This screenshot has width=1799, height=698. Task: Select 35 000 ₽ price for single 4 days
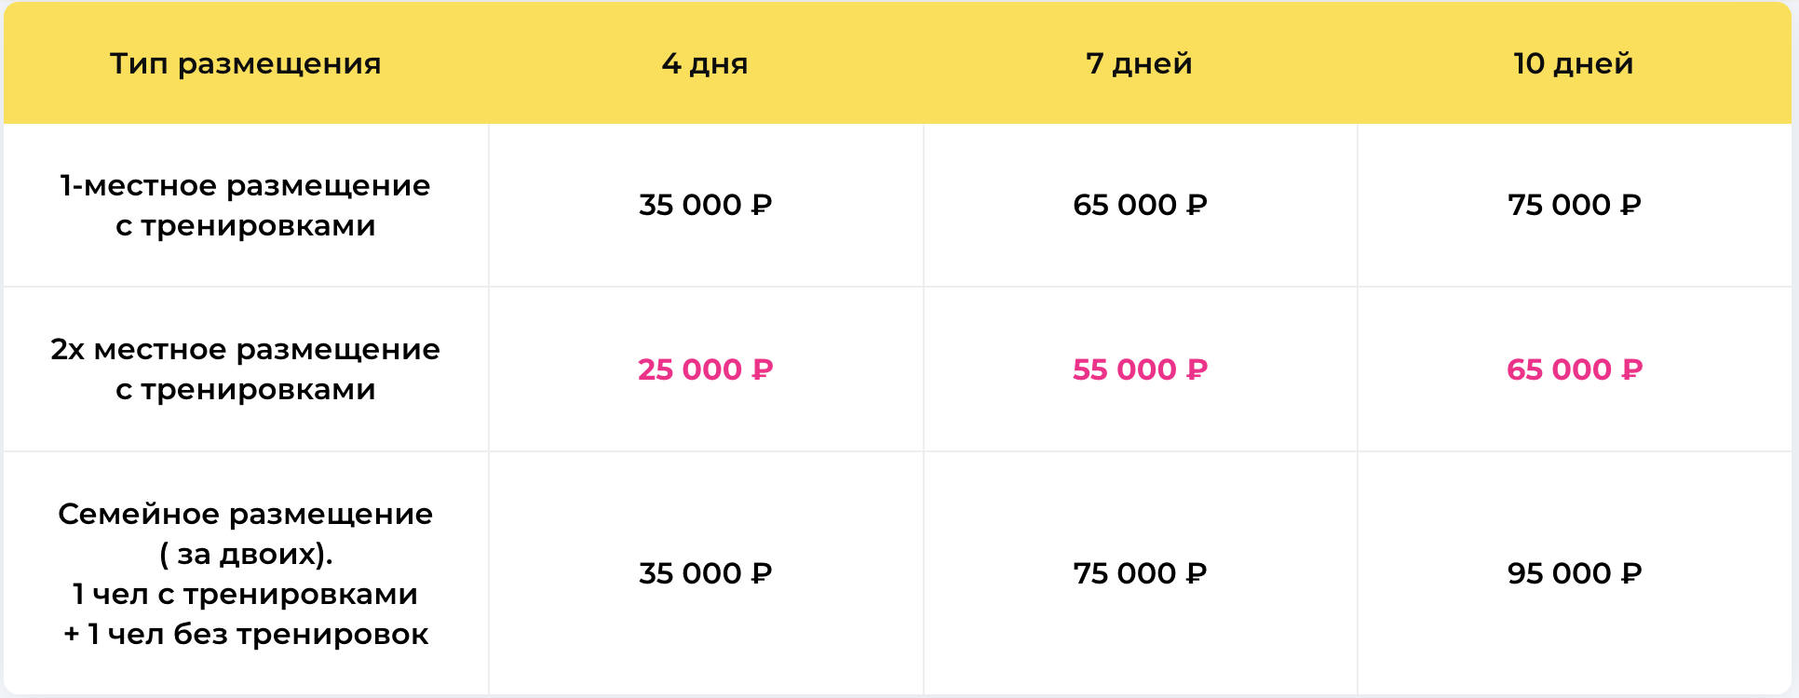point(706,205)
